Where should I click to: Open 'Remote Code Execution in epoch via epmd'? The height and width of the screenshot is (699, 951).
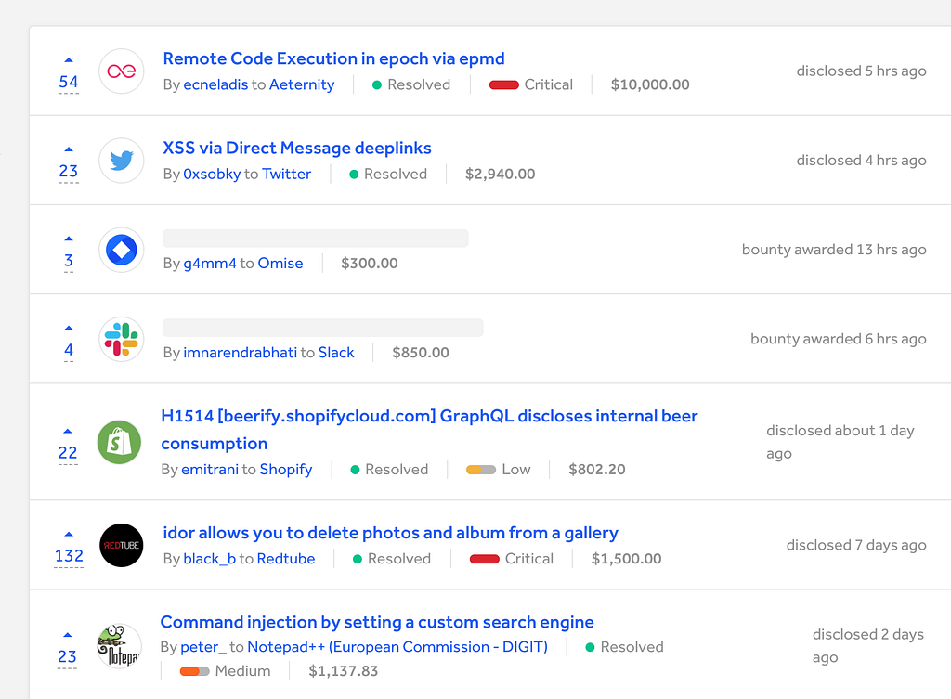coord(333,58)
